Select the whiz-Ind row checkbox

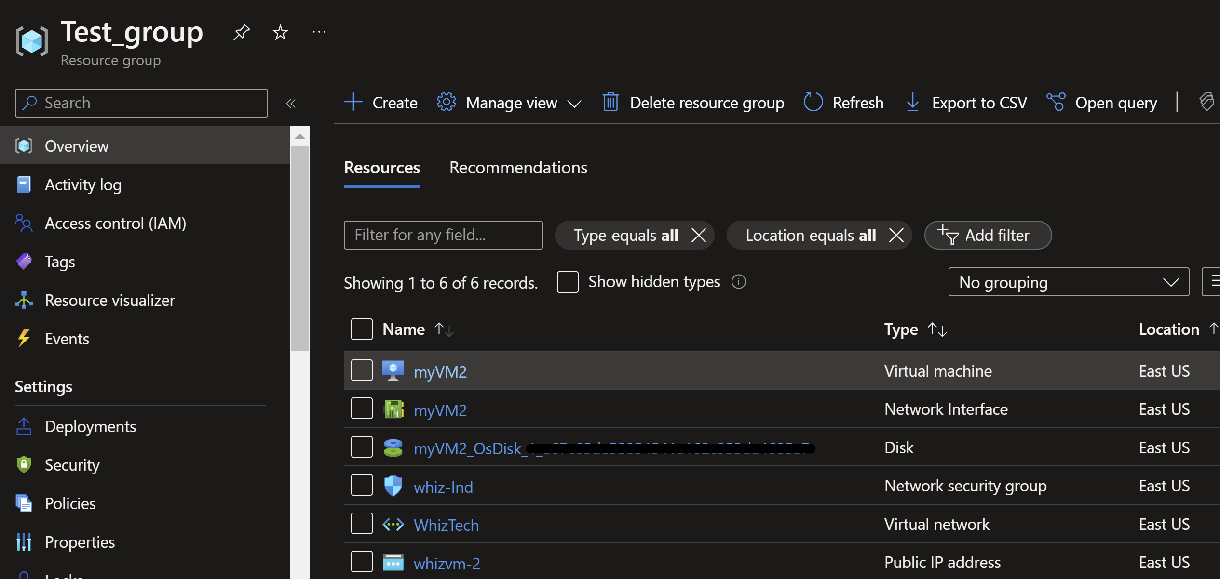pyautogui.click(x=362, y=486)
